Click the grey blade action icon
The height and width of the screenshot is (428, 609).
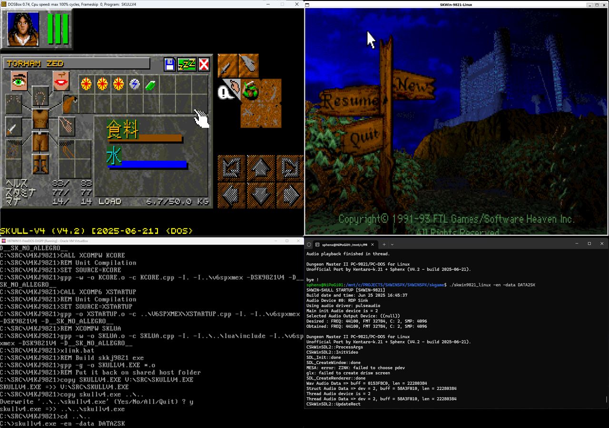[x=248, y=66]
